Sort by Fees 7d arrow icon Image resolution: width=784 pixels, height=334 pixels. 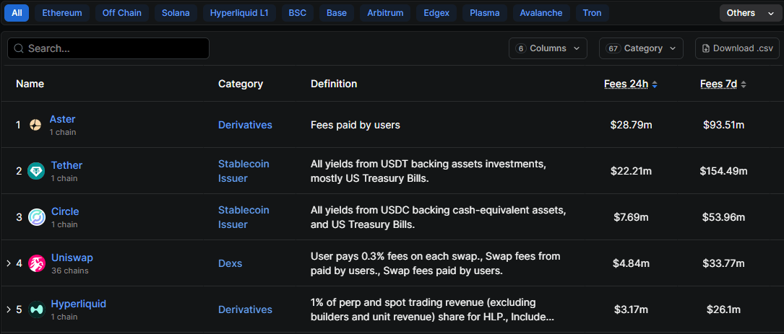(744, 84)
